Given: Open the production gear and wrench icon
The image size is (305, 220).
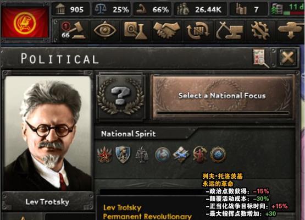Looking at the screenshot, I should coord(260,31).
